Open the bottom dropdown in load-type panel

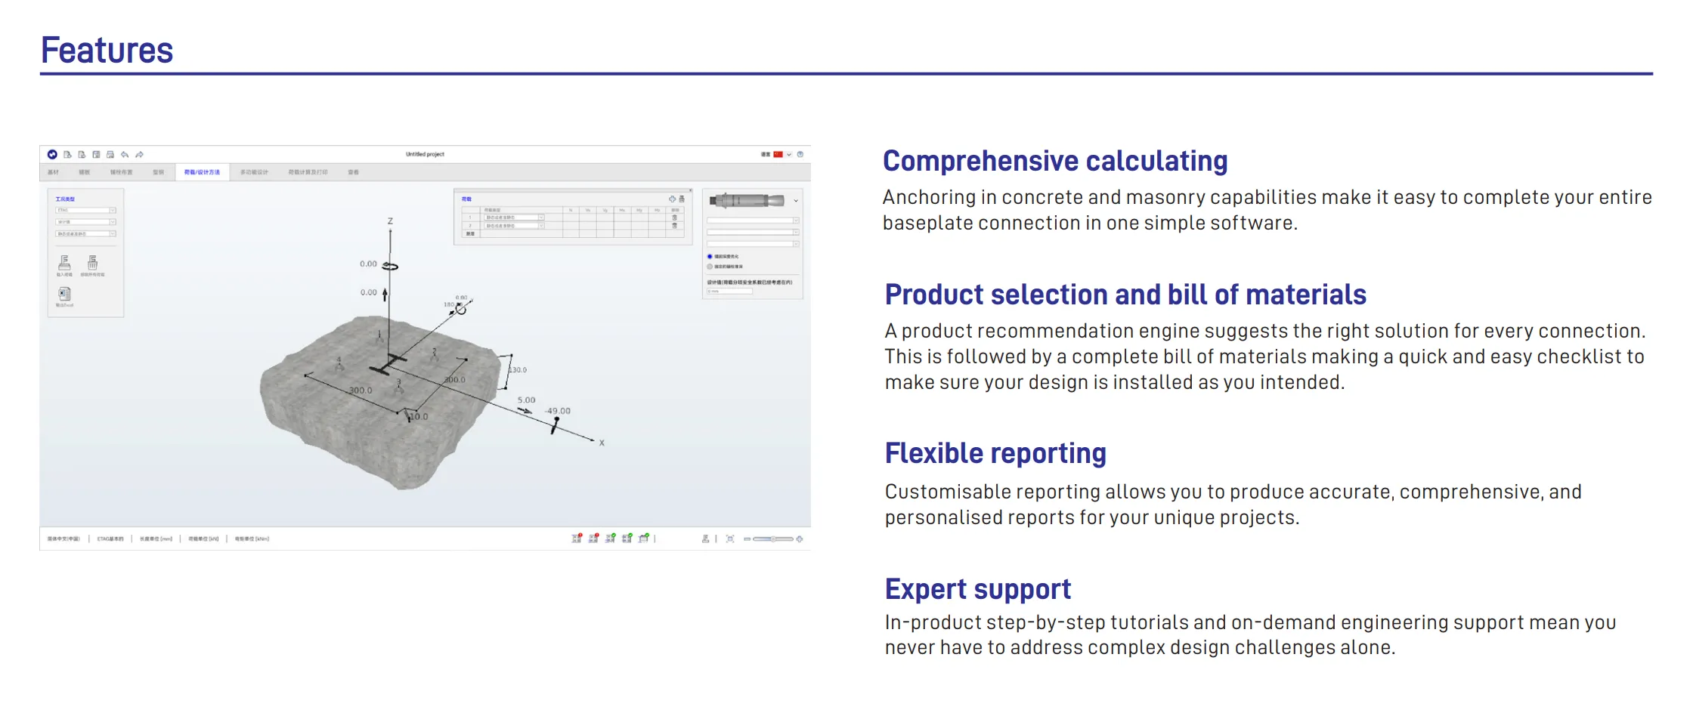coord(85,234)
